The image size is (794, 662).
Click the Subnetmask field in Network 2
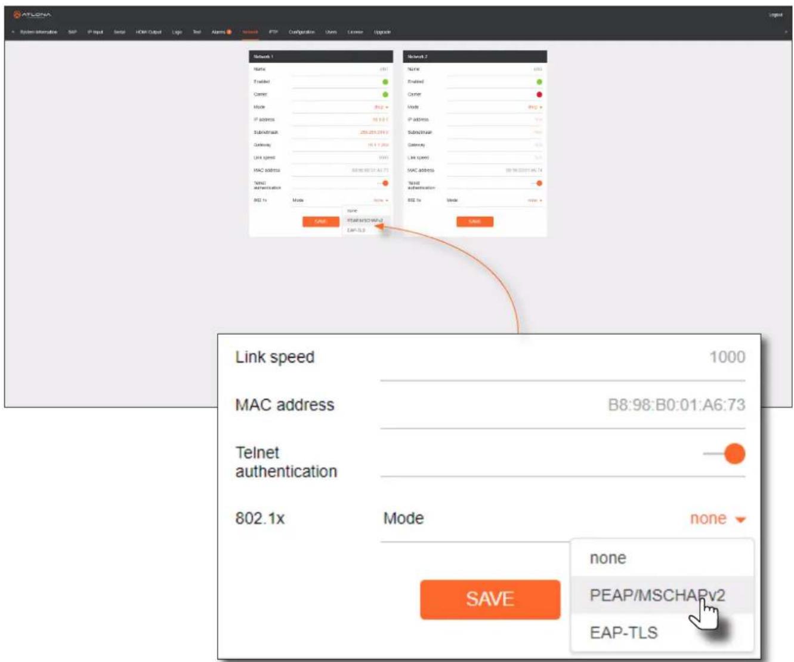(495, 133)
